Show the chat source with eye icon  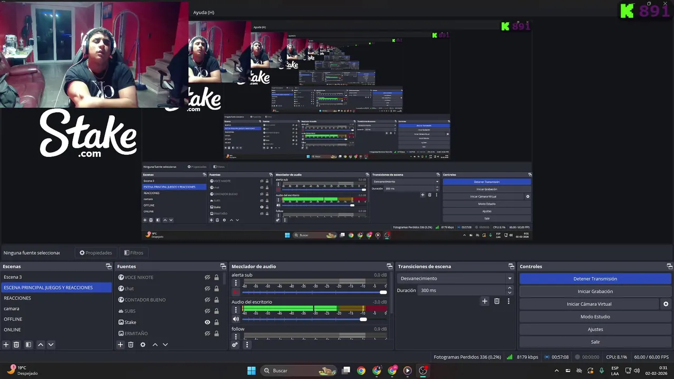207,288
